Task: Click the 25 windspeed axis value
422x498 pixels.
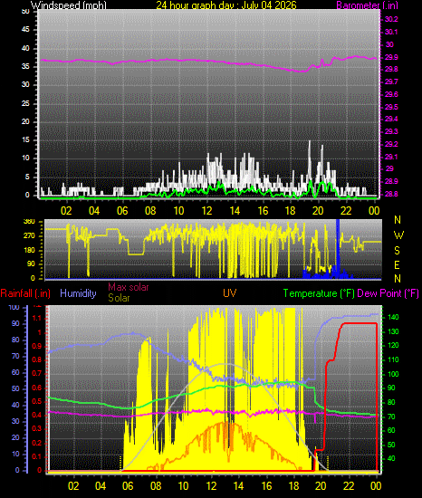Action: click(x=25, y=104)
